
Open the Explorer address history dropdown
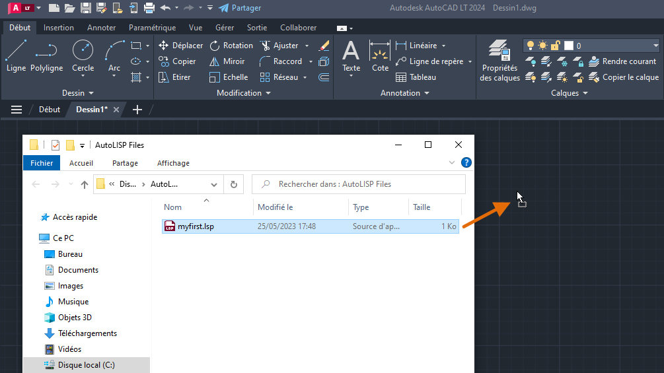click(214, 184)
